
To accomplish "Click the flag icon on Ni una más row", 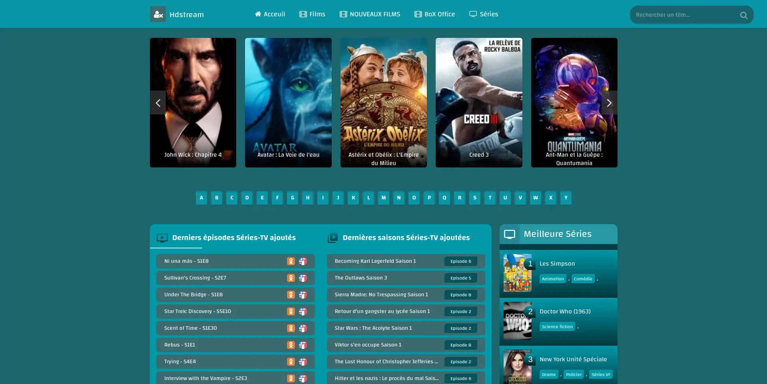I will click(303, 261).
